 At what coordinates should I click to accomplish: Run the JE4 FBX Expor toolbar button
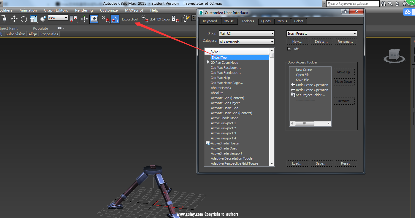click(x=160, y=19)
